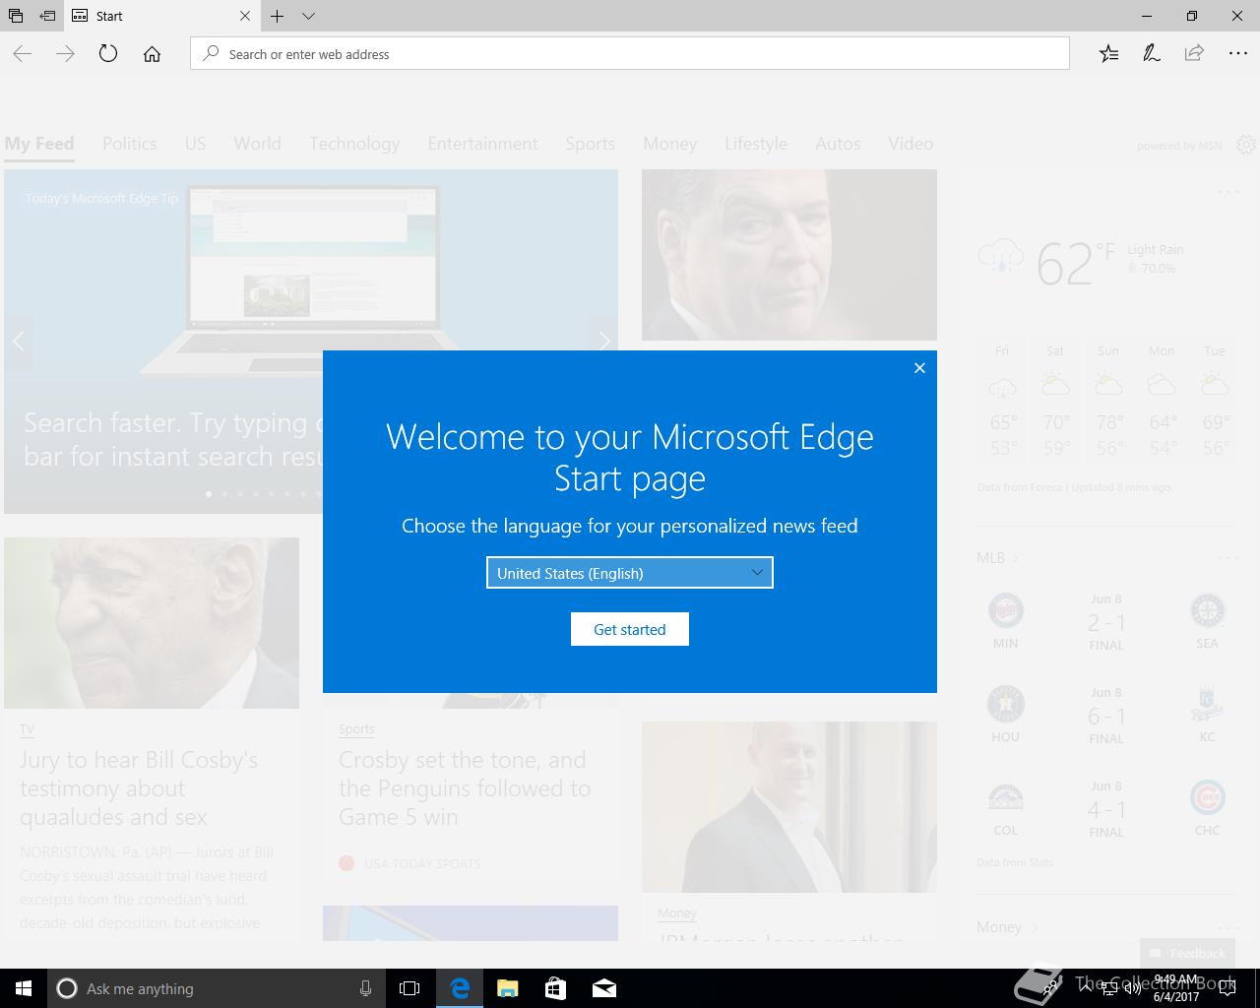Click the Sports category label on article

tap(356, 729)
